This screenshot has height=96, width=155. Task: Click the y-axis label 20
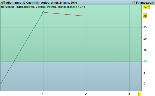145,39
